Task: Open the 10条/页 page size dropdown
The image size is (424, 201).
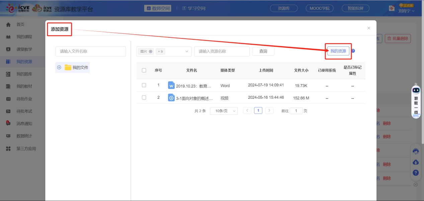Action: 223,110
